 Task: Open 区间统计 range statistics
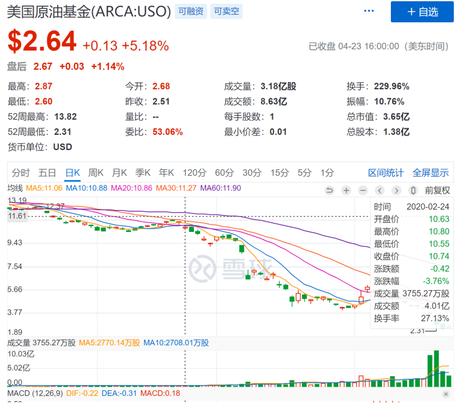pyautogui.click(x=385, y=173)
